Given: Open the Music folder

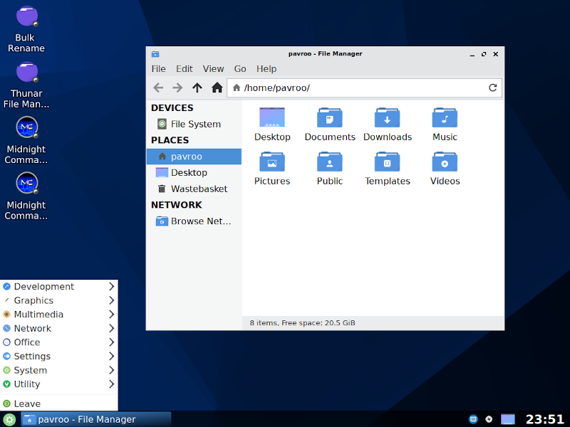Looking at the screenshot, I should 445,125.
